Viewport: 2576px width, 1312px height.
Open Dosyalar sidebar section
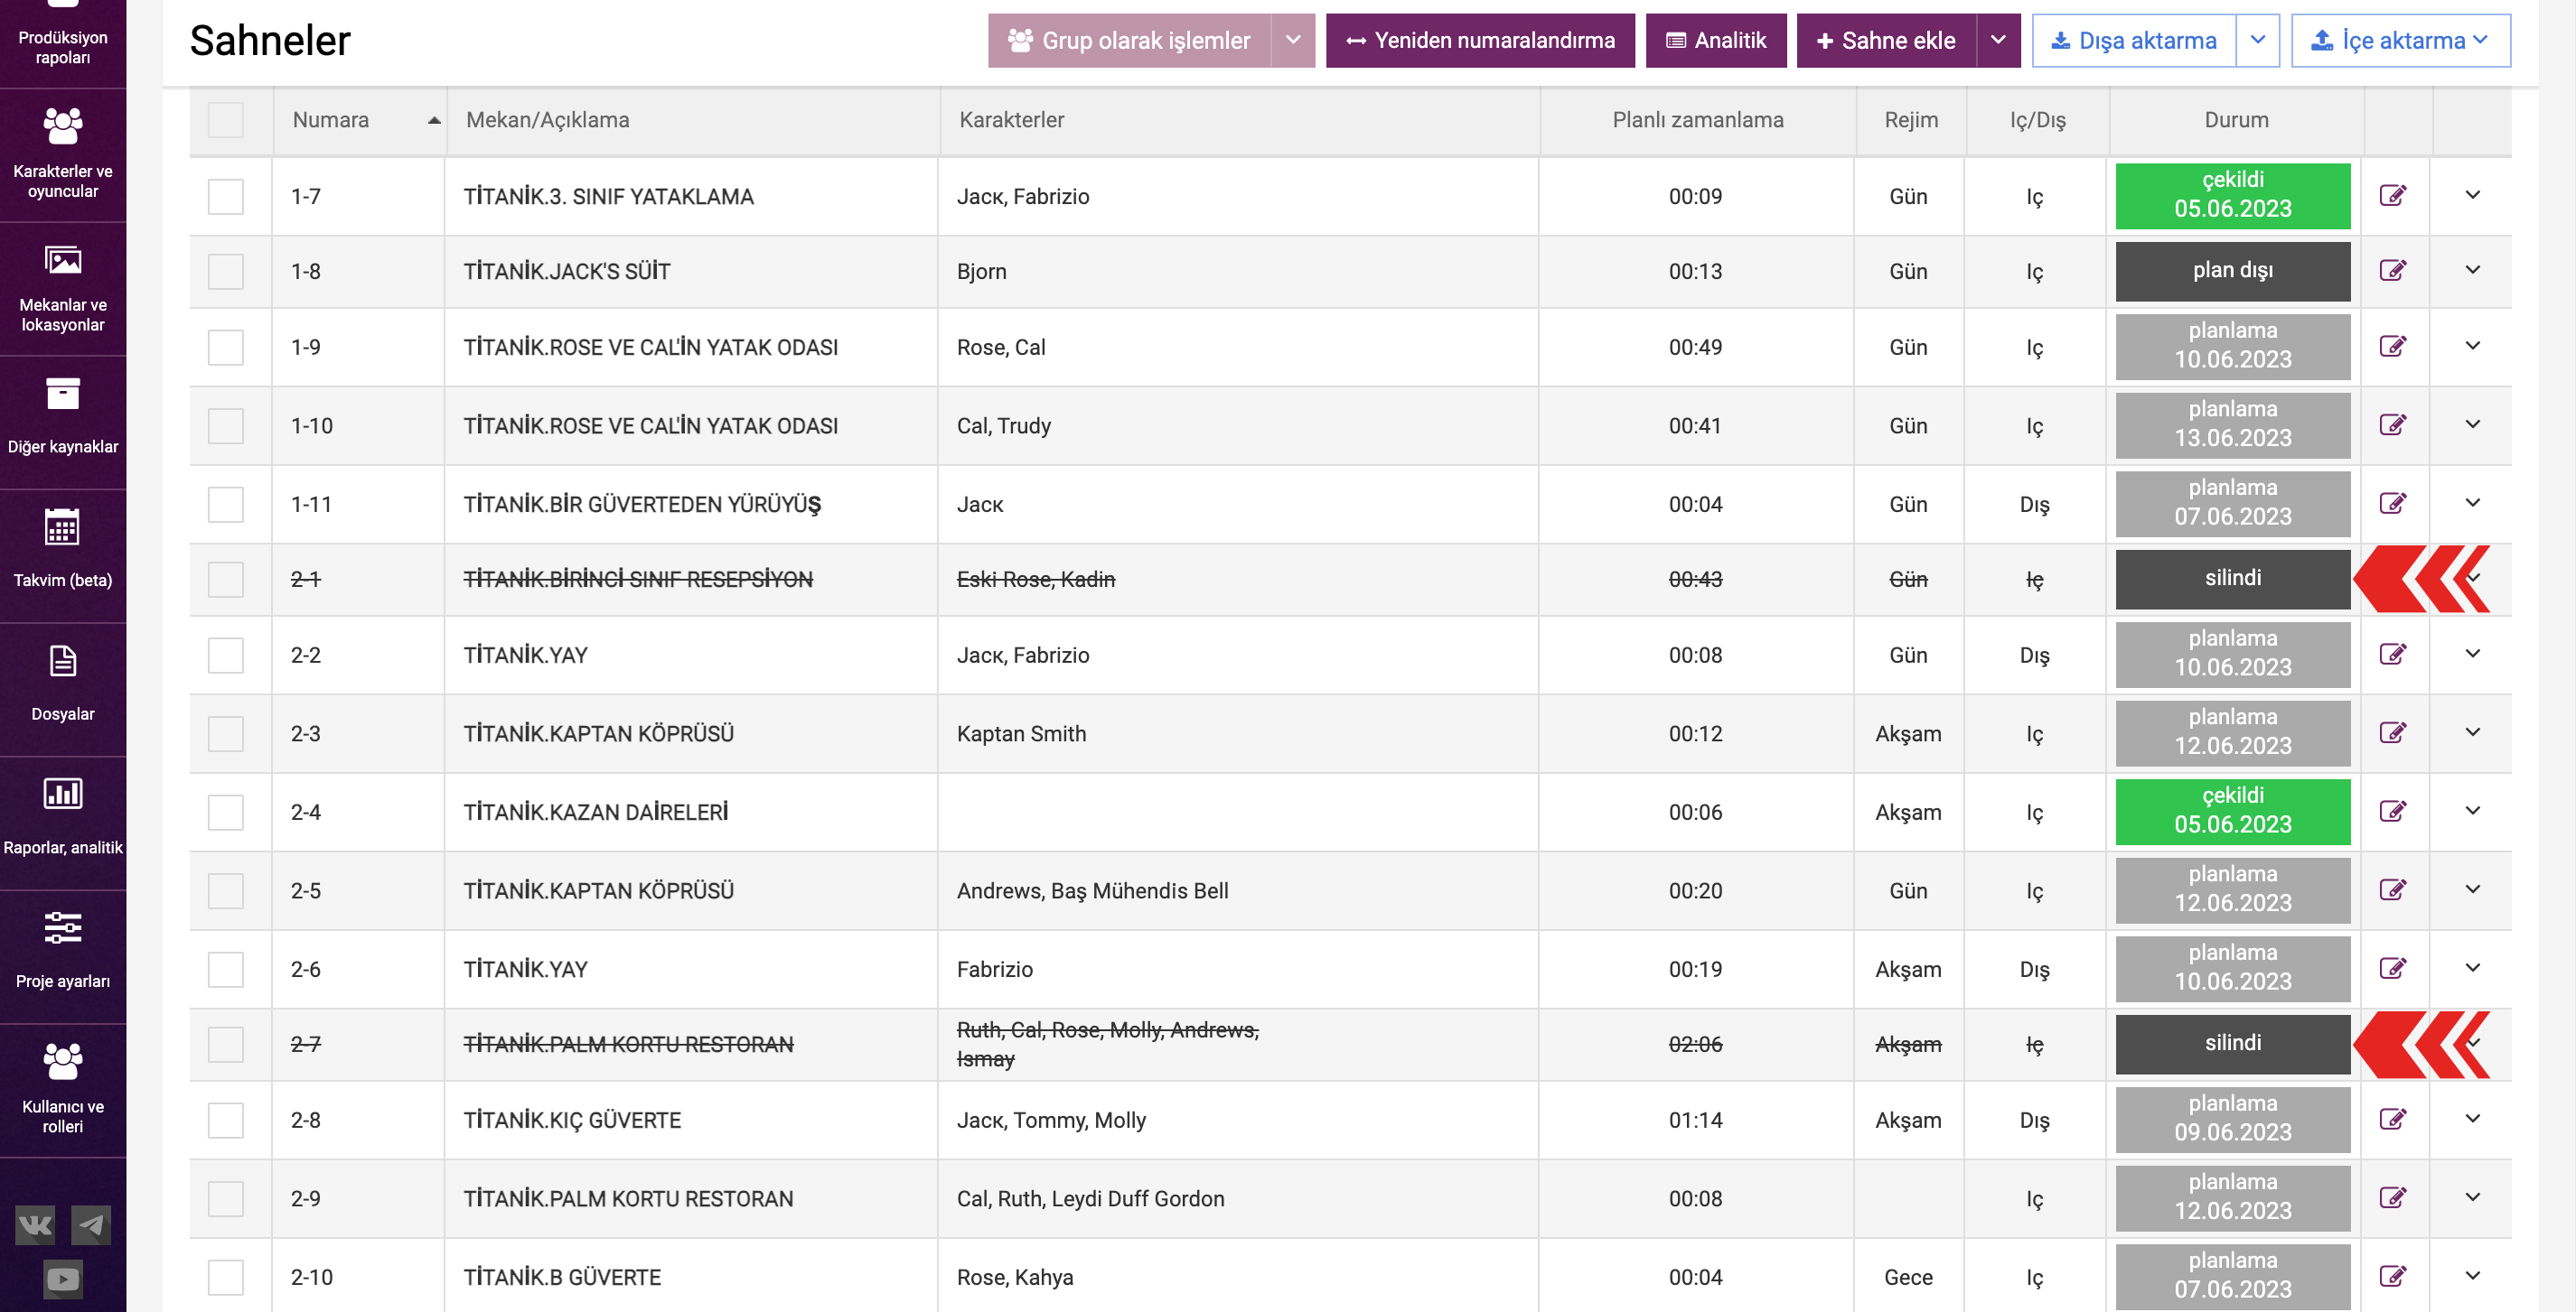[x=63, y=691]
